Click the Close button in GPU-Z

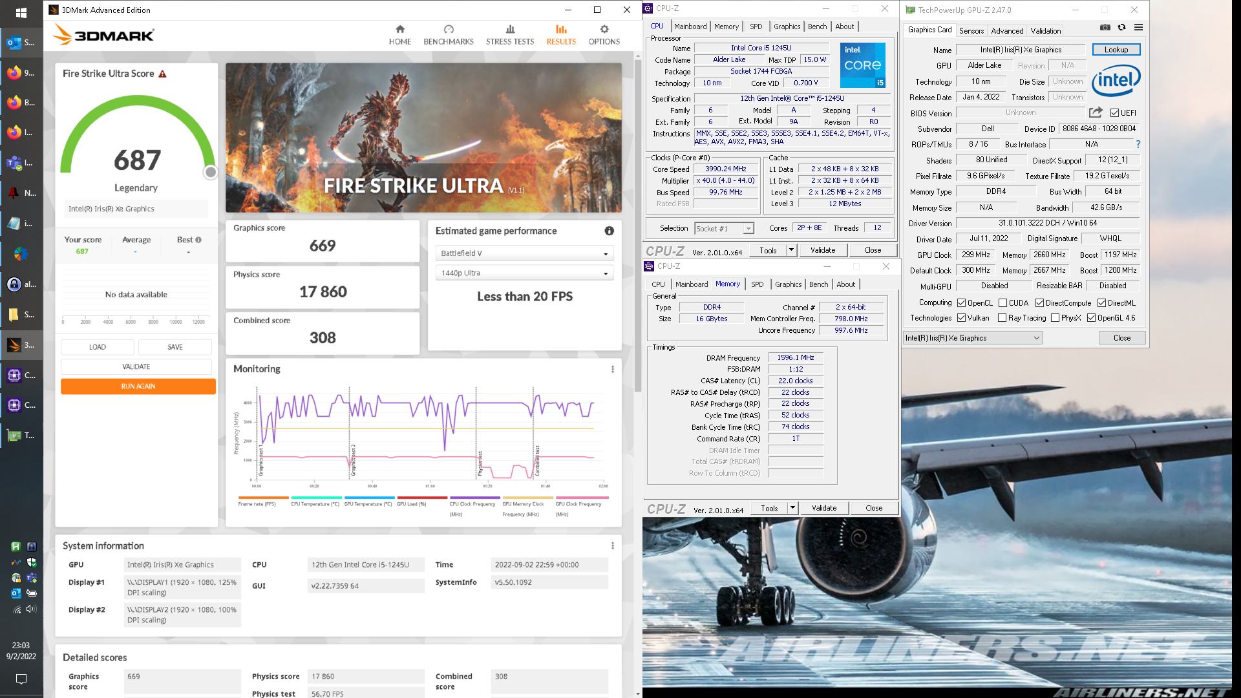[x=1122, y=338]
